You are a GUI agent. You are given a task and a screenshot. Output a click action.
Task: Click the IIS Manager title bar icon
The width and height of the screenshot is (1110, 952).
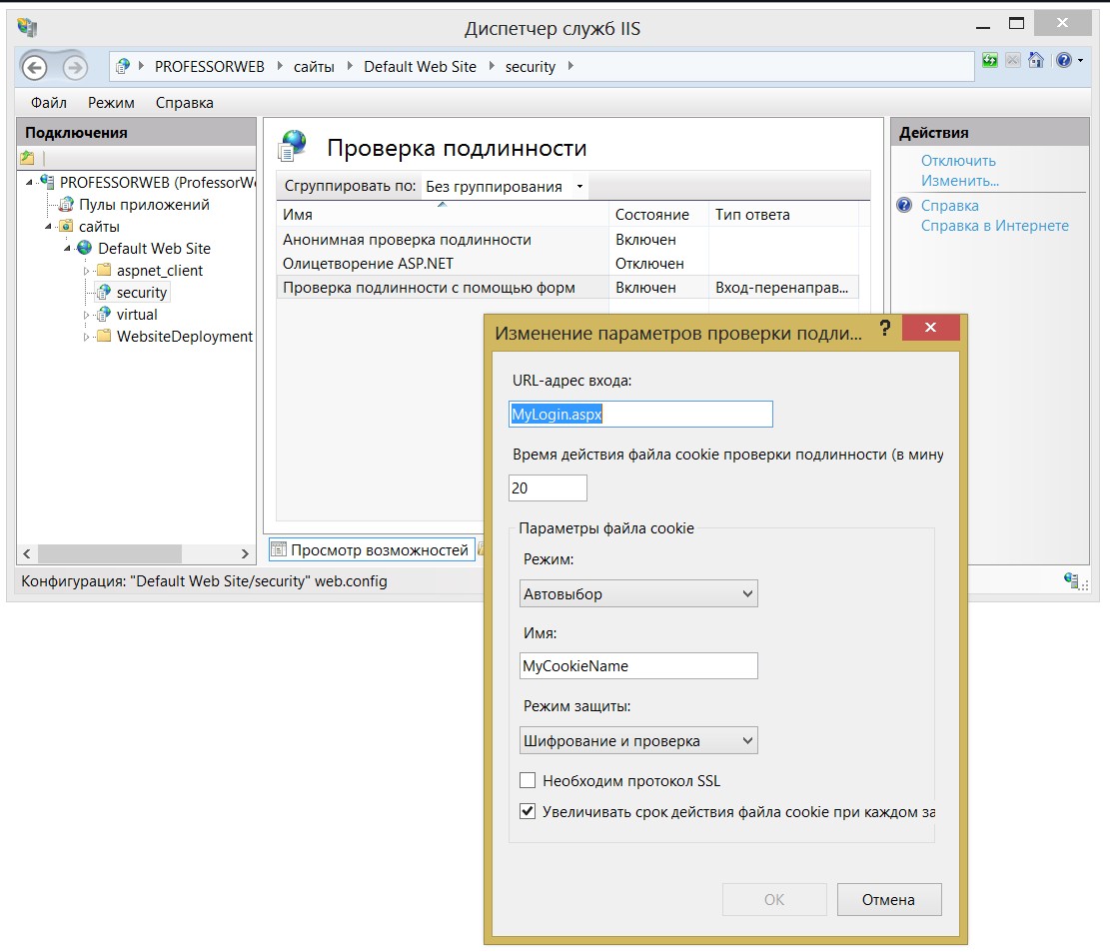[x=28, y=28]
